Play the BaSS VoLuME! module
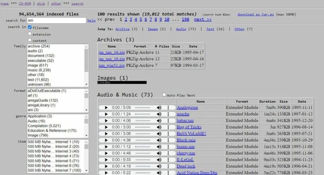The image size is (324, 175). point(106,133)
